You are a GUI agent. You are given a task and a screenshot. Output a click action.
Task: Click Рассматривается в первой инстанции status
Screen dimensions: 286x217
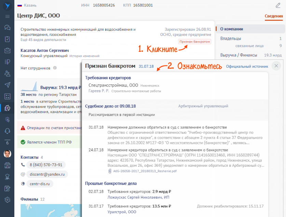pyautogui.click(x=122, y=115)
